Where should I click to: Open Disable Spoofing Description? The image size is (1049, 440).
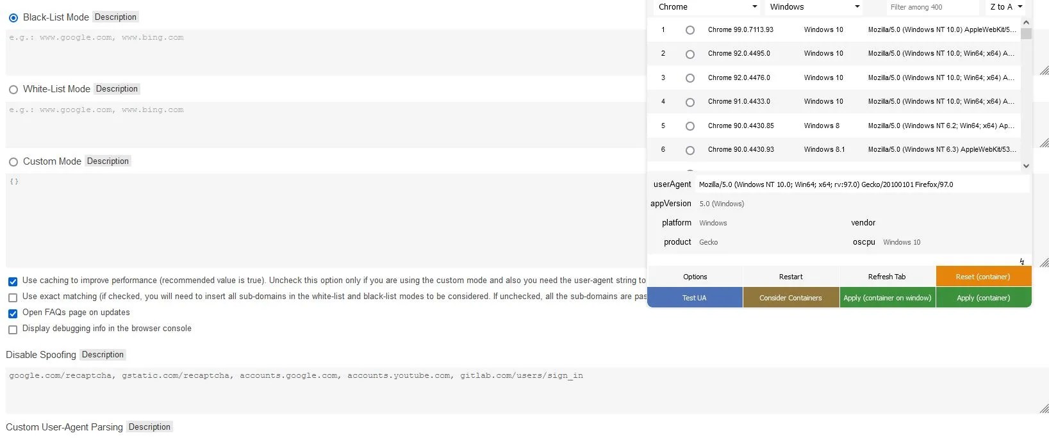point(103,355)
